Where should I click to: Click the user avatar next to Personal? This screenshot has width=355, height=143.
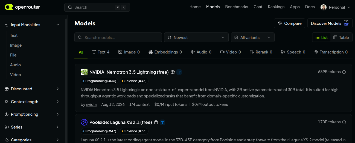pyautogui.click(x=324, y=7)
